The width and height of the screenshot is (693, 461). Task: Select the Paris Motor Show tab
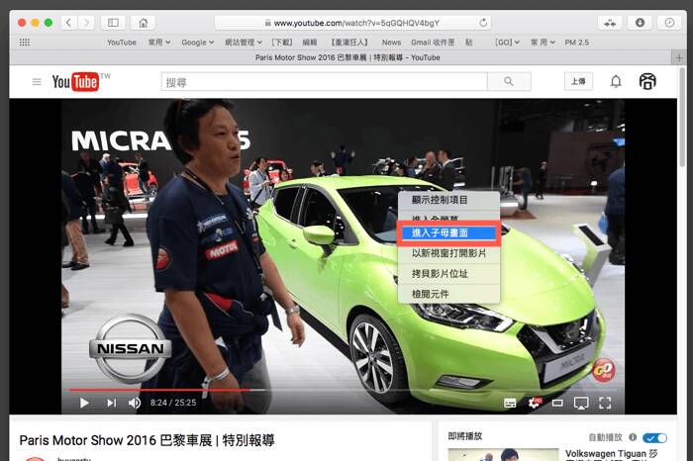[x=347, y=57]
